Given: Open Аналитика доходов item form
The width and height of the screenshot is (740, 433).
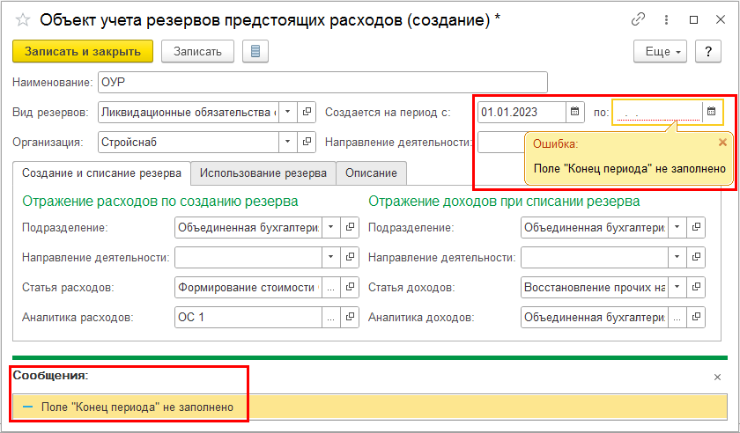Looking at the screenshot, I should (696, 317).
